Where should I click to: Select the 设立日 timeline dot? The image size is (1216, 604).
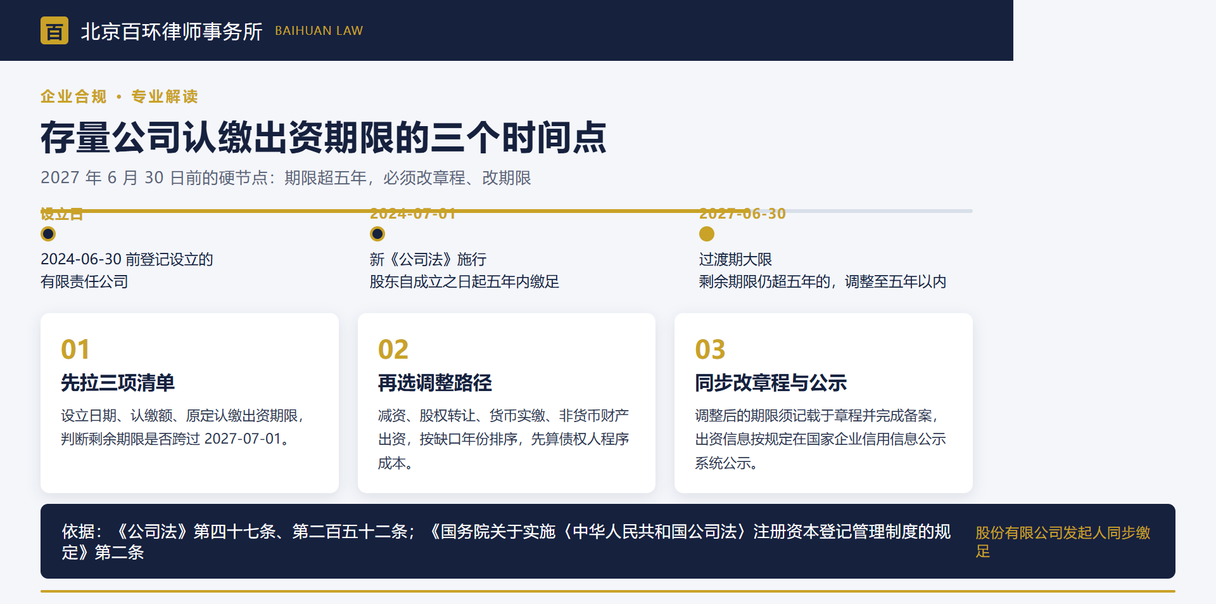48,234
